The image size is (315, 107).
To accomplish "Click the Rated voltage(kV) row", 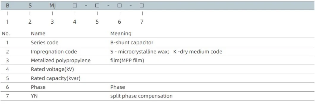I will pyautogui.click(x=157, y=69).
